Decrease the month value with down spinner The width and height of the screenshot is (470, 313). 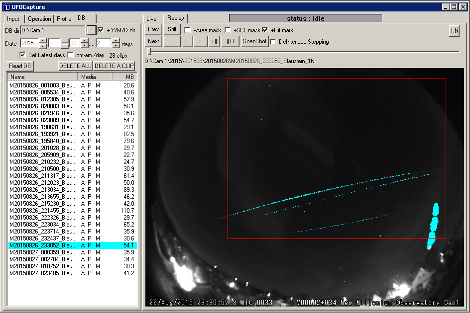click(x=64, y=46)
